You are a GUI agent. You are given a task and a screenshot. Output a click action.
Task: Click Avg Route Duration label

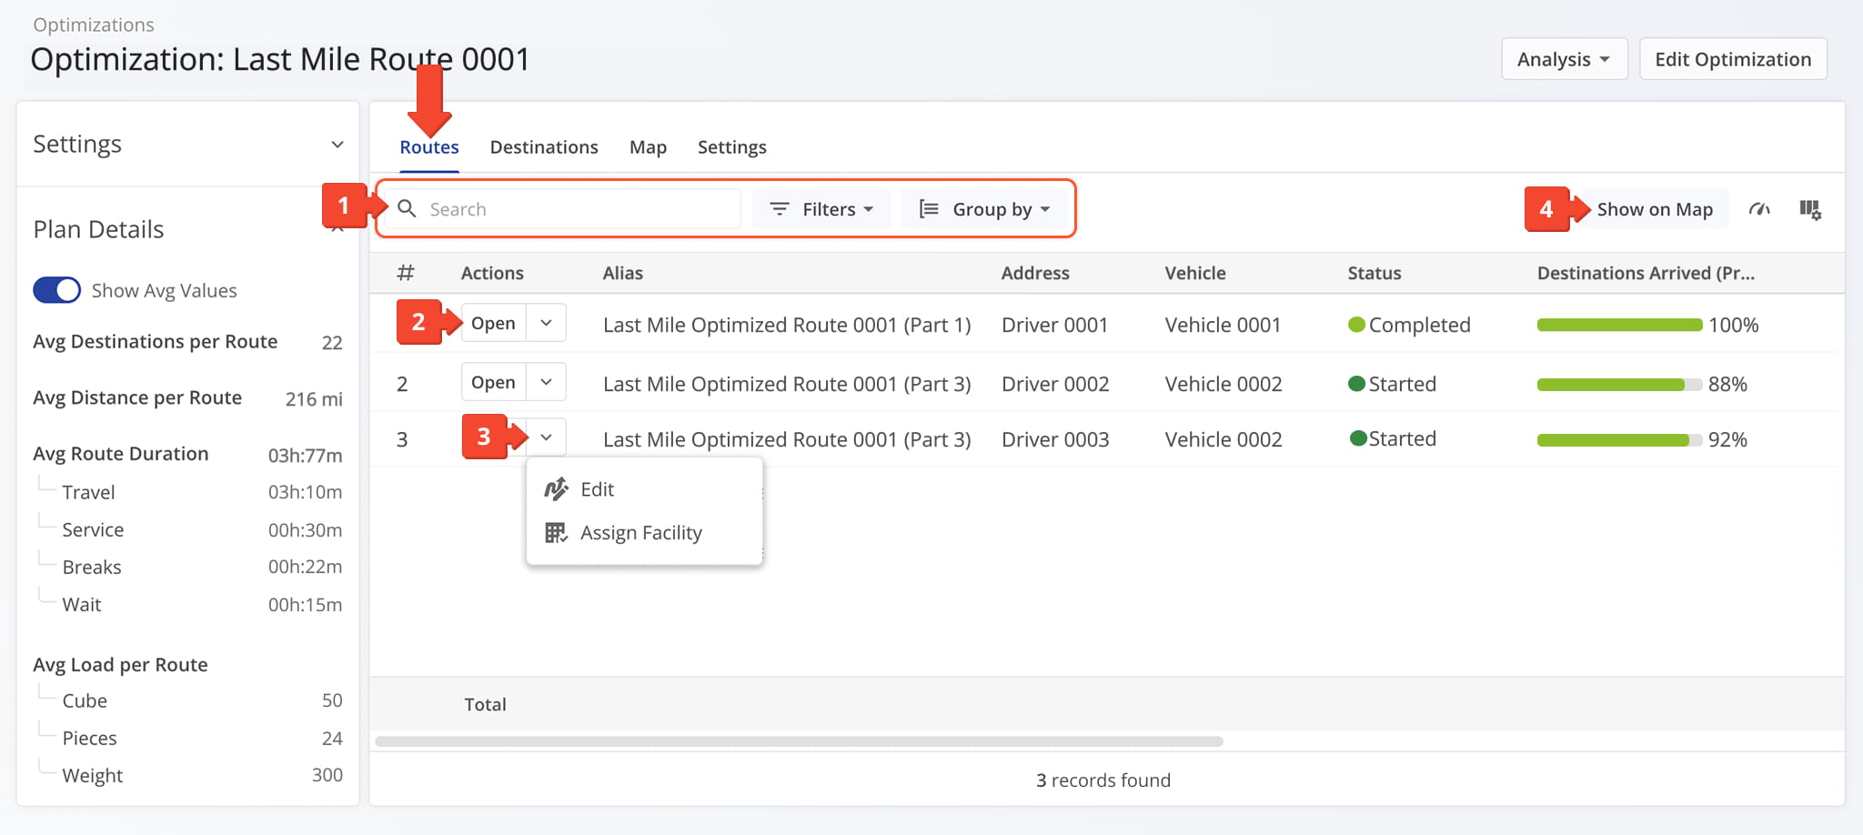[x=121, y=454]
